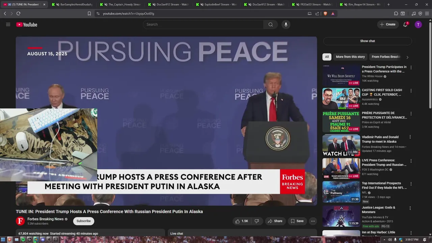Reload the page

click(18, 13)
